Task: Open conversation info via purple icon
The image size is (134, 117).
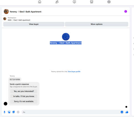Action: point(126,11)
